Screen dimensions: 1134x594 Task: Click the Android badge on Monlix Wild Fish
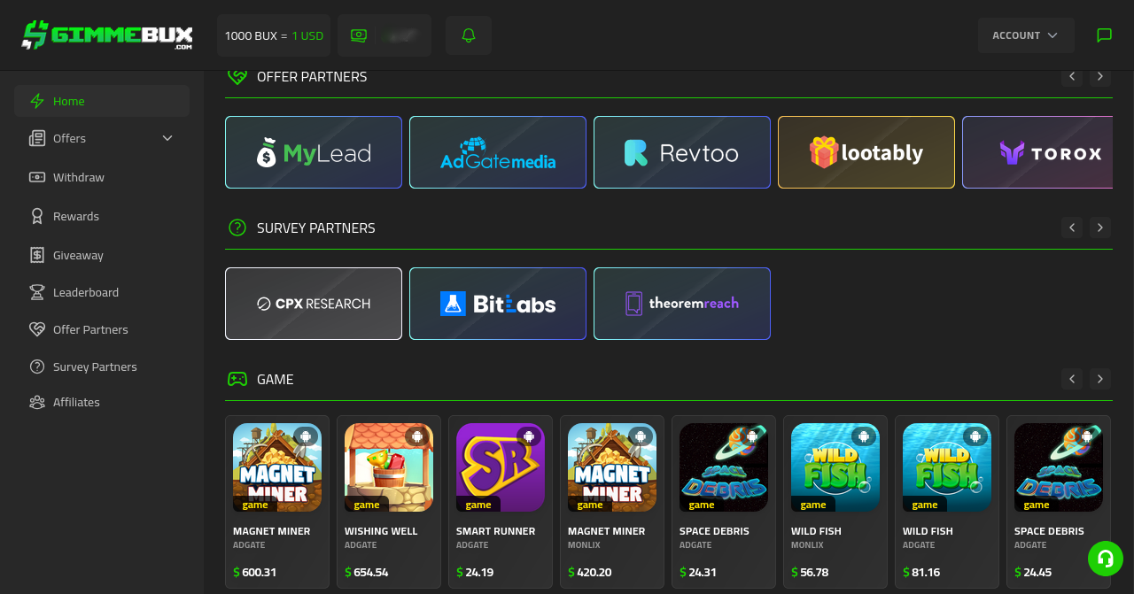[x=864, y=436]
